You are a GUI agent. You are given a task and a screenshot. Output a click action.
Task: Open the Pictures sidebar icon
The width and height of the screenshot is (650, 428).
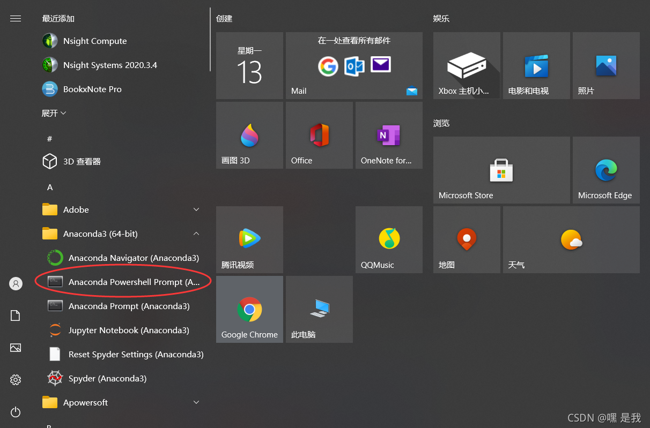[x=16, y=348]
